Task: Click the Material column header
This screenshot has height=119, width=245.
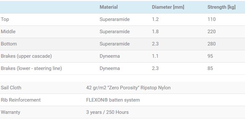Action: (109, 7)
